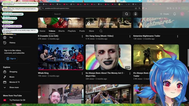Viewport: 189px width, 106px height.
Task: Switch to the Shorts tab
Action: tap(61, 31)
